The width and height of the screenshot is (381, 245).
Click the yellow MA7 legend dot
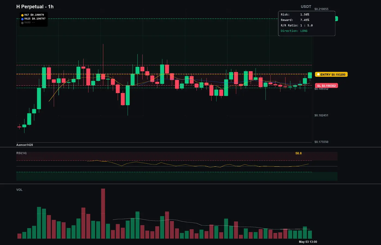pos(22,15)
